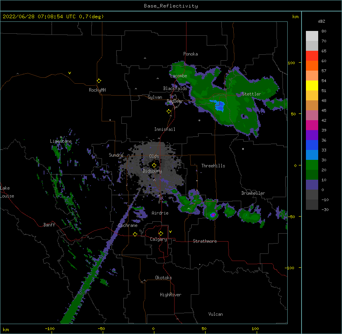Click the Drumheller label
342x334 pixels.
(253, 193)
